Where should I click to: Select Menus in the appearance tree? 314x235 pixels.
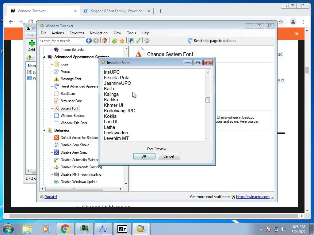[x=66, y=72]
